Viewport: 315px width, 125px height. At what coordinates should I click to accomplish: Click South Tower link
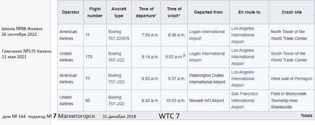(x=282, y=53)
